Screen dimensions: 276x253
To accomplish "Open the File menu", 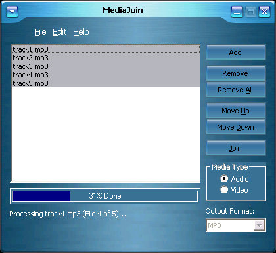I will [41, 32].
